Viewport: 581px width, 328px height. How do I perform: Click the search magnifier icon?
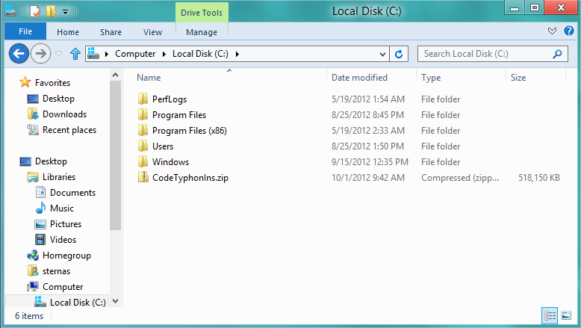coord(557,54)
